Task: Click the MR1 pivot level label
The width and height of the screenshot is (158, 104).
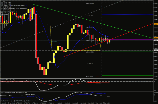Action: 90,28
